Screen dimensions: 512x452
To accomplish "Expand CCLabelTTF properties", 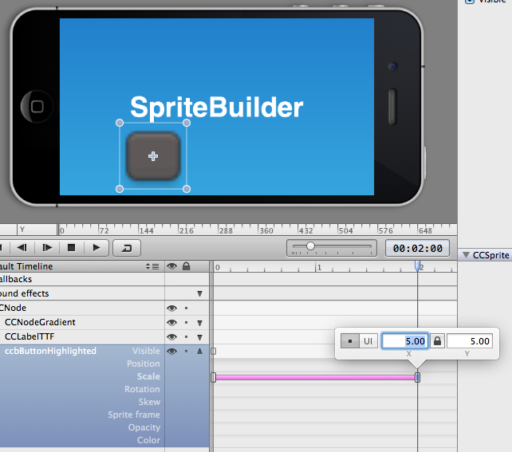I will point(200,337).
